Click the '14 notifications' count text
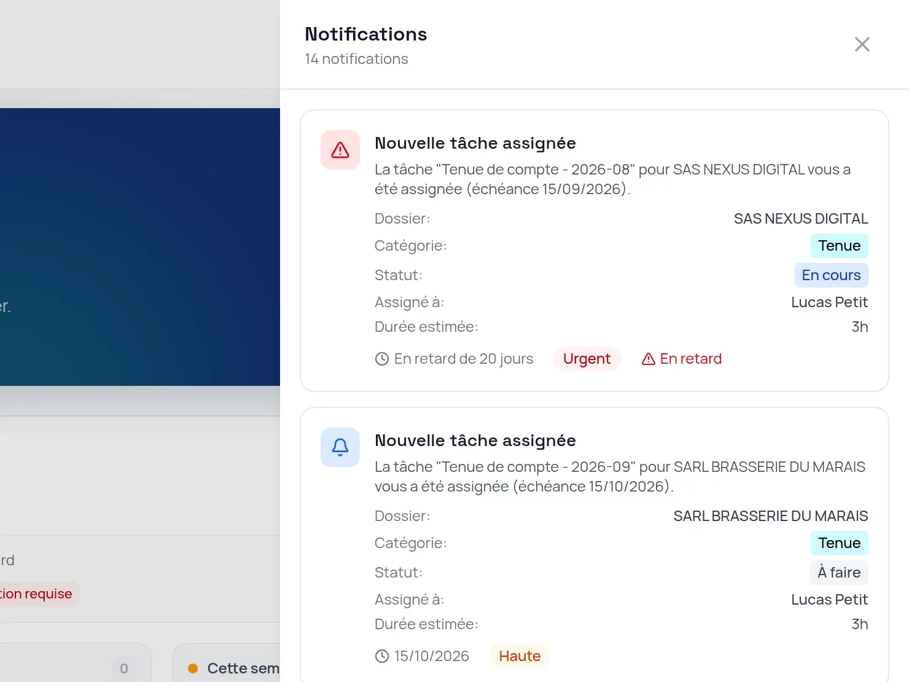The width and height of the screenshot is (909, 682). tap(356, 59)
